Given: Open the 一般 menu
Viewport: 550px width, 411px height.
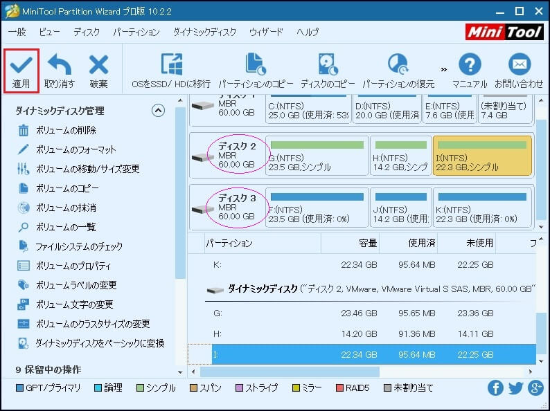Looking at the screenshot, I should point(17,32).
